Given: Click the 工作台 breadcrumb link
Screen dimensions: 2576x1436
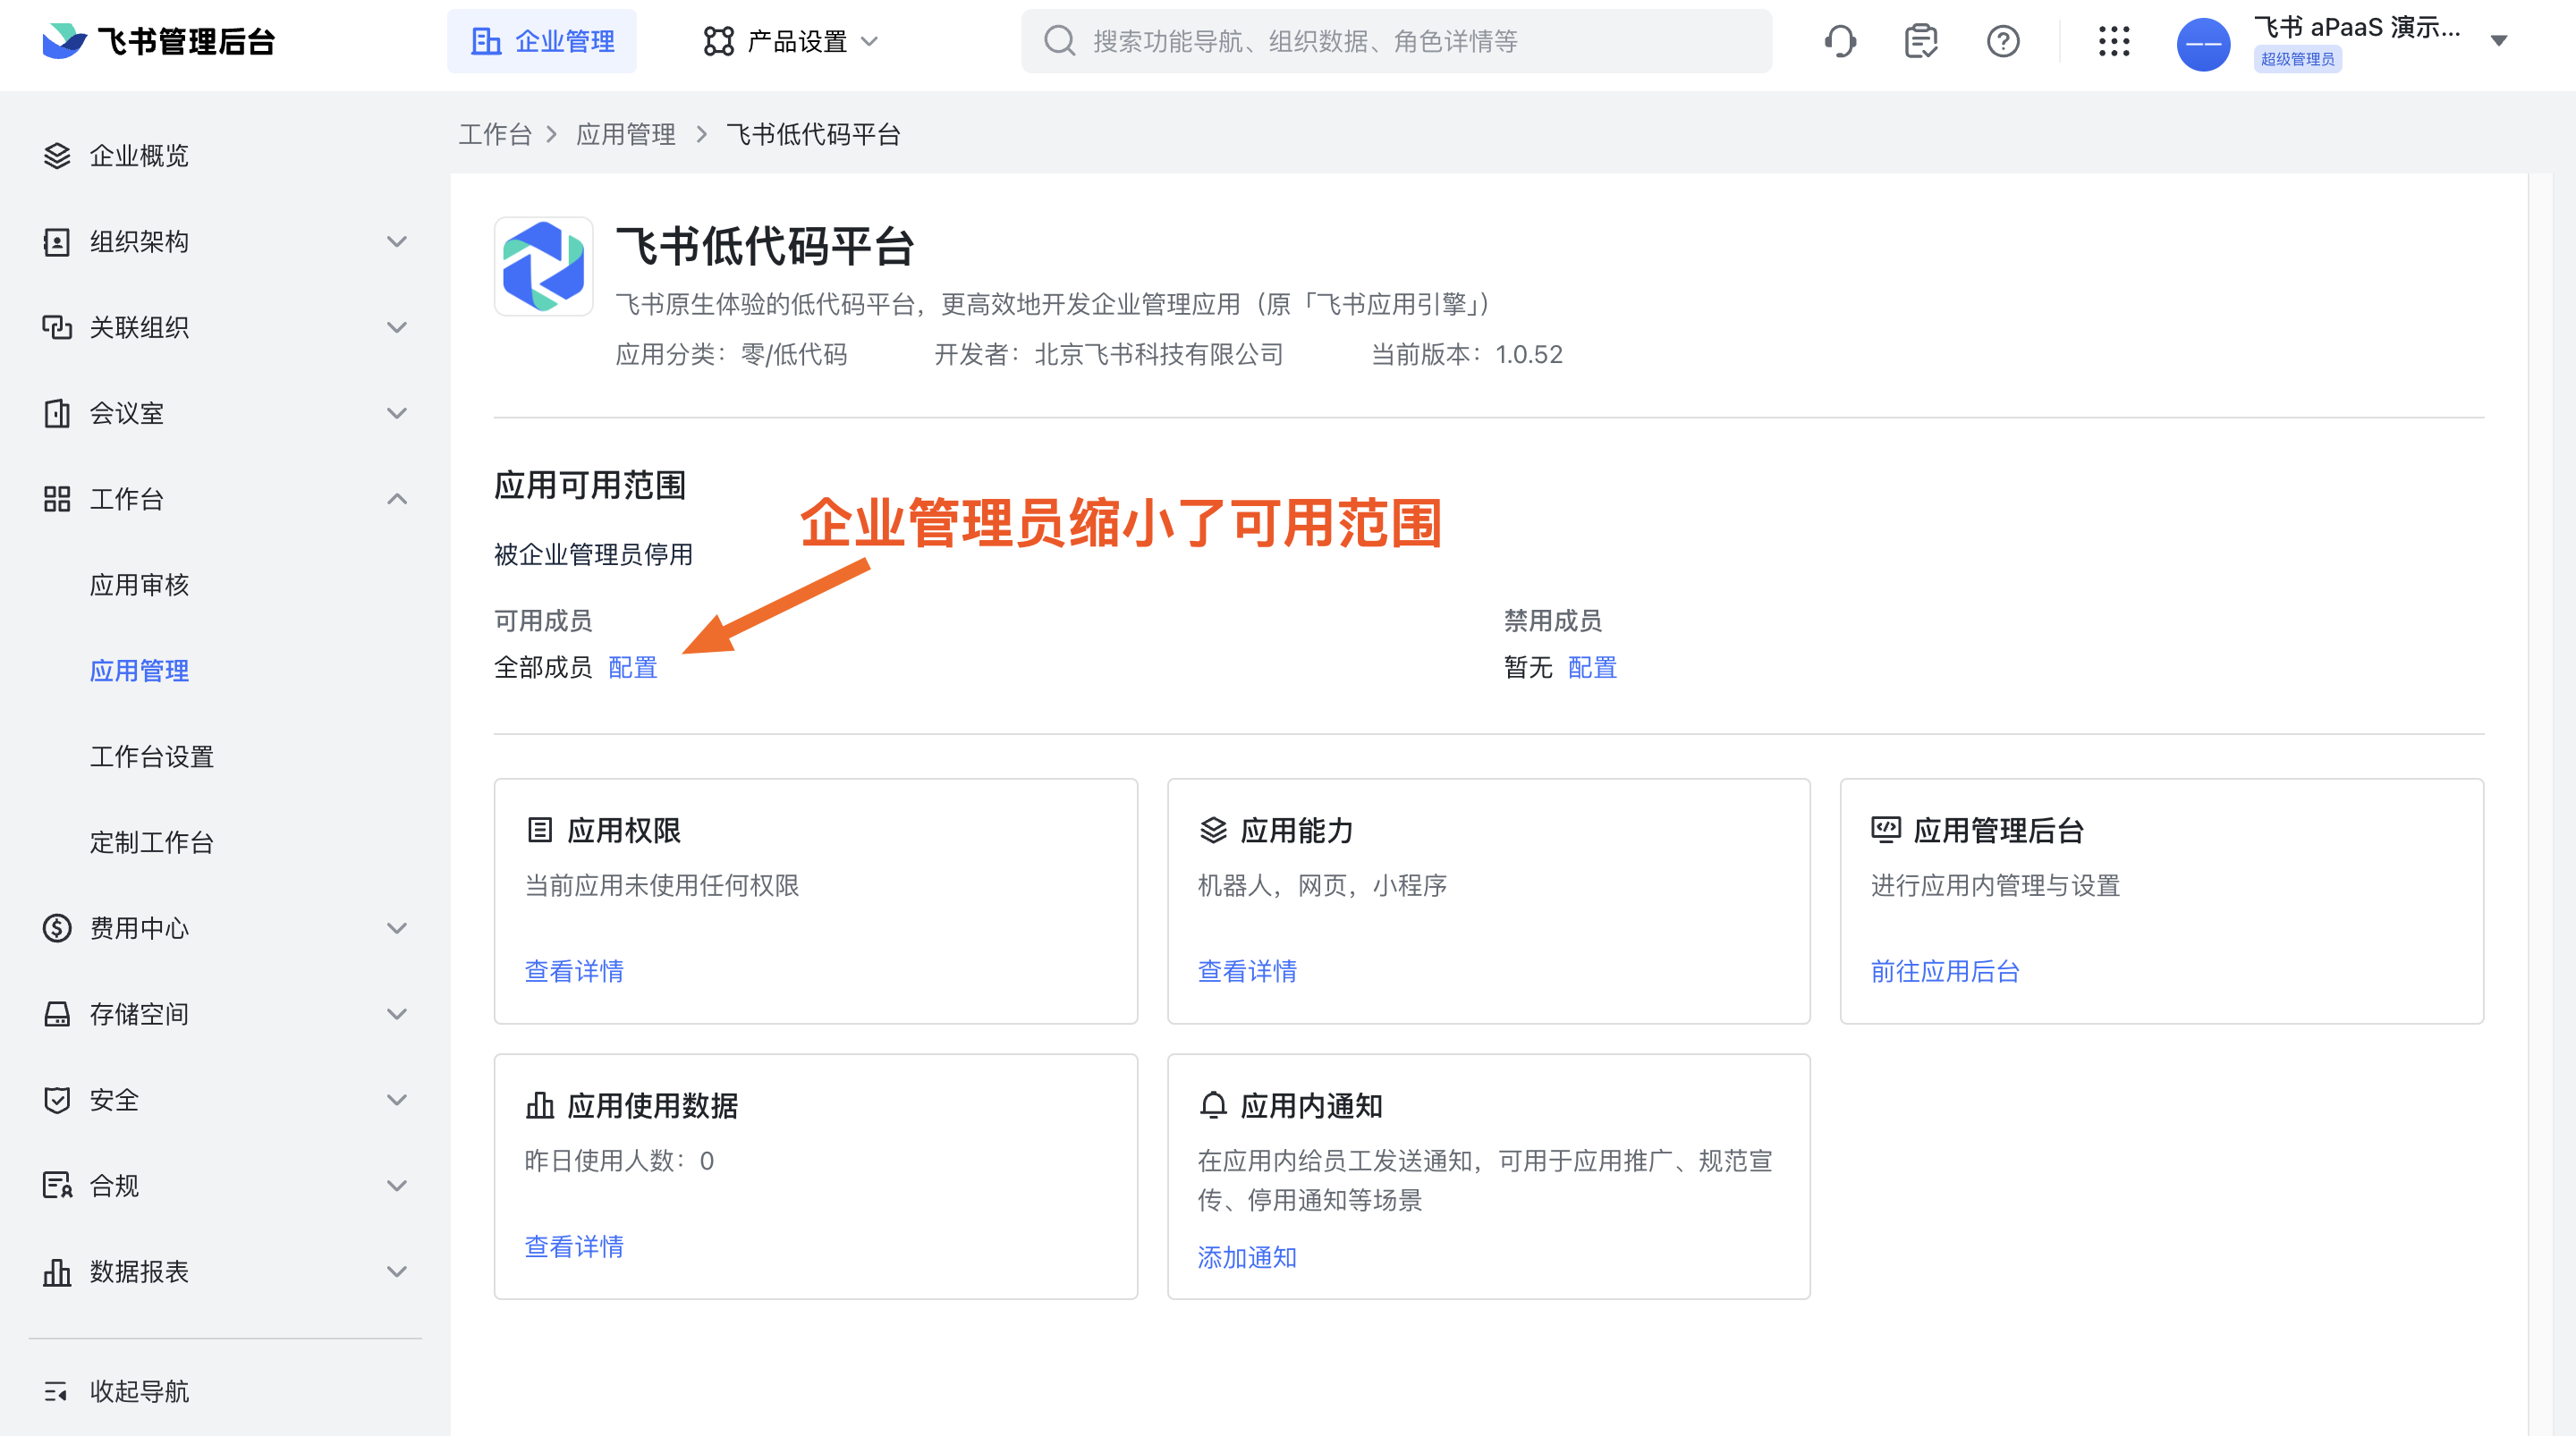Looking at the screenshot, I should [495, 134].
